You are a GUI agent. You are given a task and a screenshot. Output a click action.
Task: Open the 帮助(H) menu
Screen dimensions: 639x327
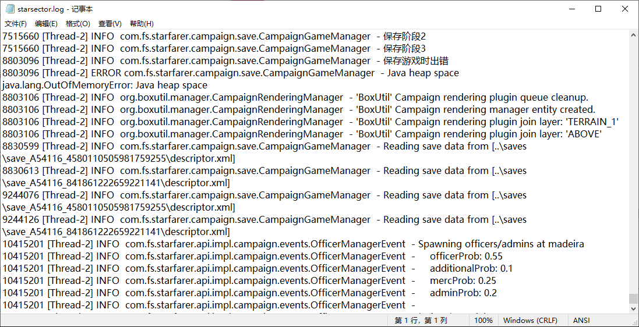tap(142, 24)
